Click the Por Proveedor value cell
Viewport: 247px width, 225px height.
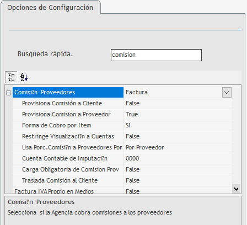(178, 147)
